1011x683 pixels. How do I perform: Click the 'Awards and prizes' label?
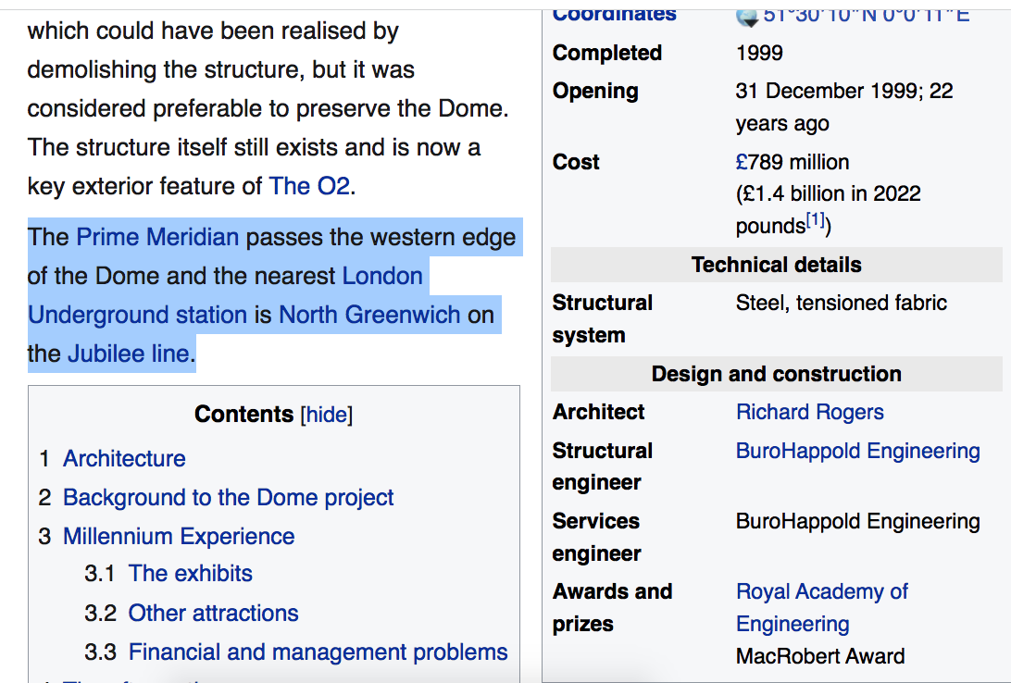(612, 607)
